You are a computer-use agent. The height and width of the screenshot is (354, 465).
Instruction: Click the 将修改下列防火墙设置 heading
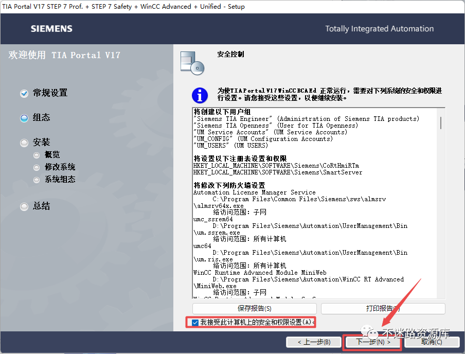click(x=229, y=185)
